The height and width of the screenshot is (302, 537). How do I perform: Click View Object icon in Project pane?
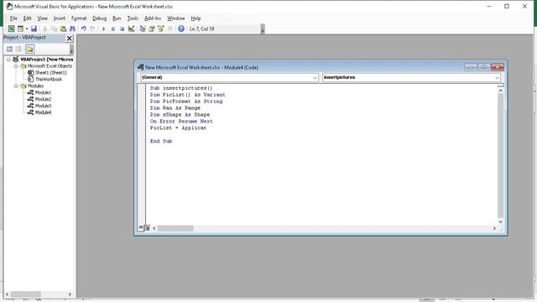tap(18, 49)
